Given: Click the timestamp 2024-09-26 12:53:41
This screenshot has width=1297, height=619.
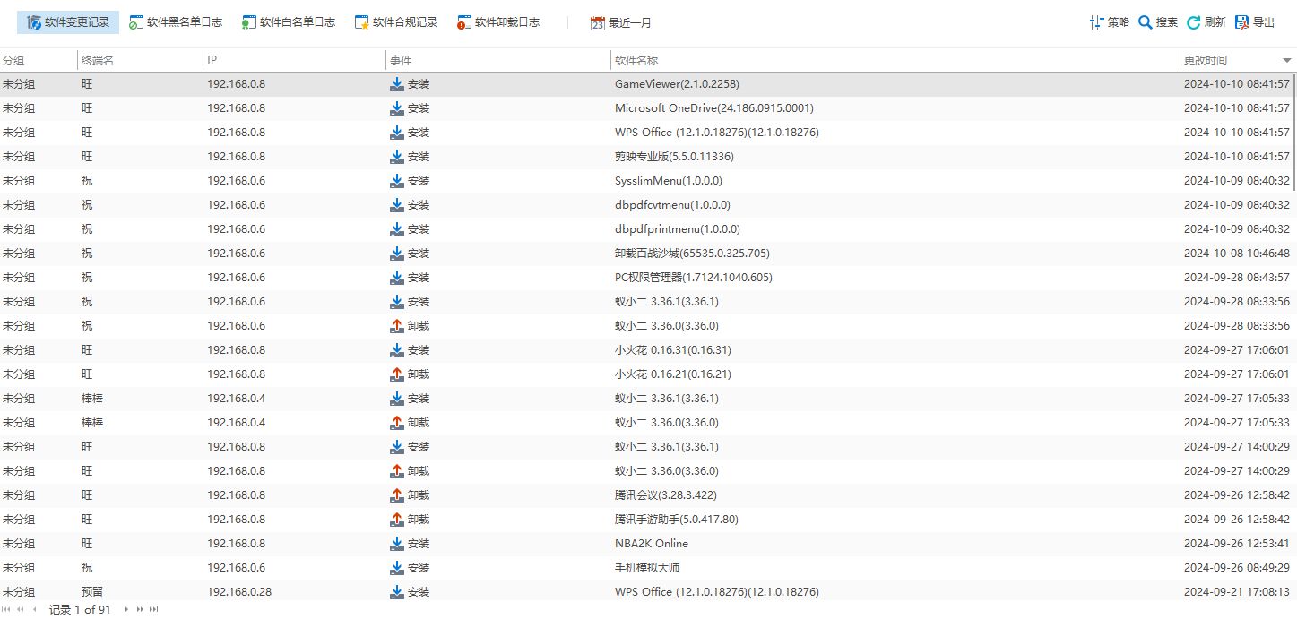Looking at the screenshot, I should click(x=1237, y=544).
